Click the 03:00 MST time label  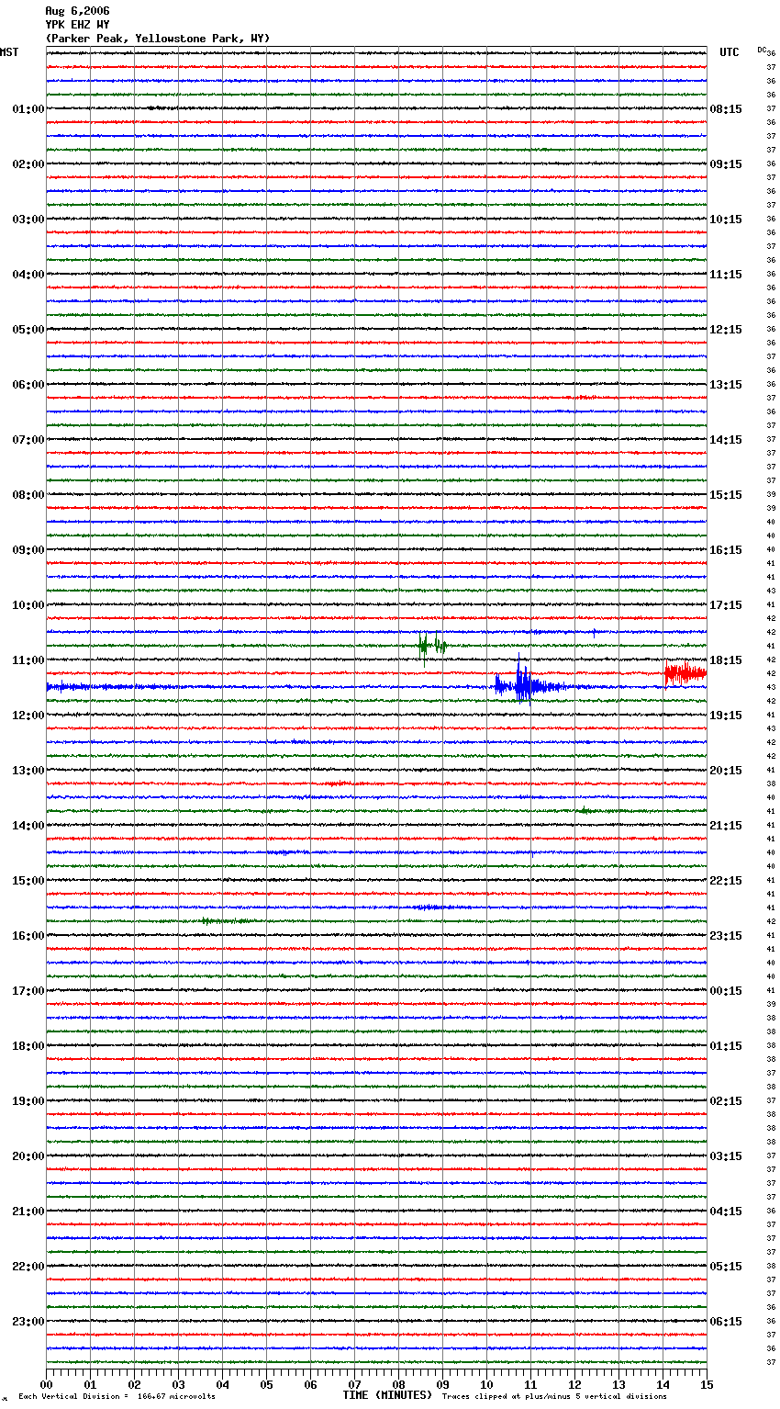click(x=28, y=220)
